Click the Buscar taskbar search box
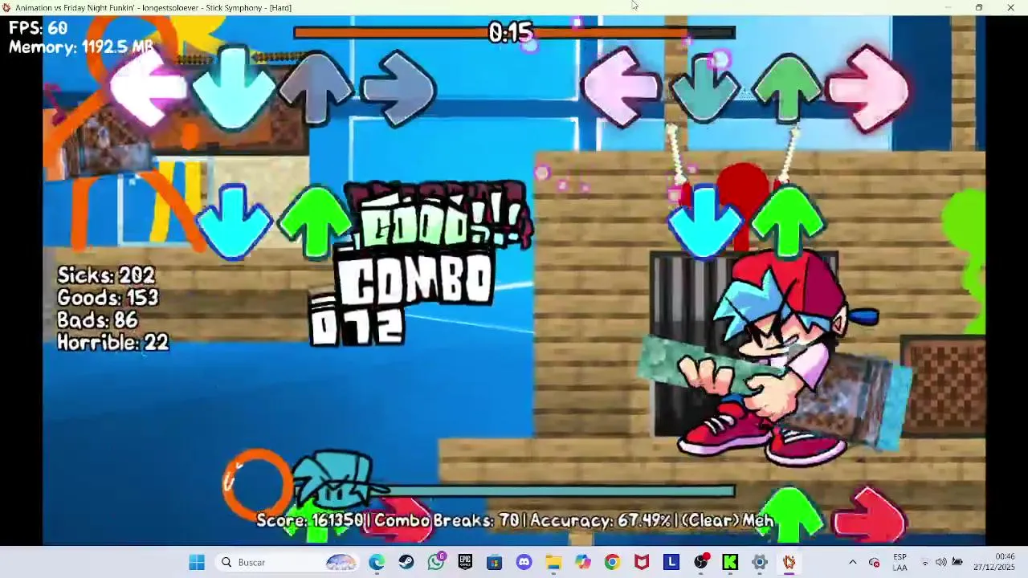Screen dimensions: 1028x578 tap(288, 562)
